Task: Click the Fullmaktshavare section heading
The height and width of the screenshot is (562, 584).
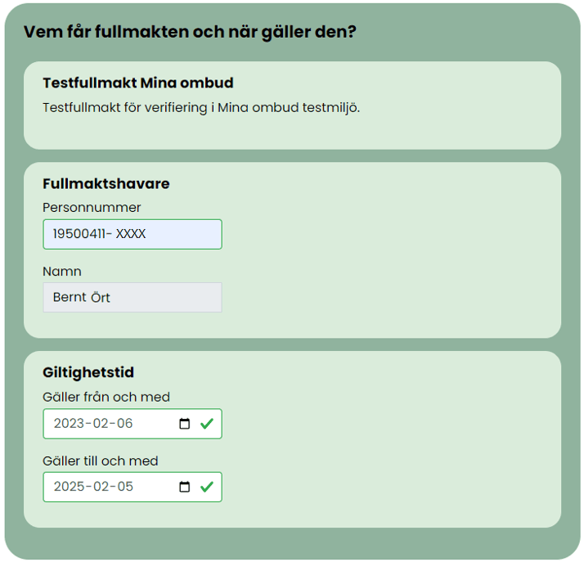Action: click(106, 184)
